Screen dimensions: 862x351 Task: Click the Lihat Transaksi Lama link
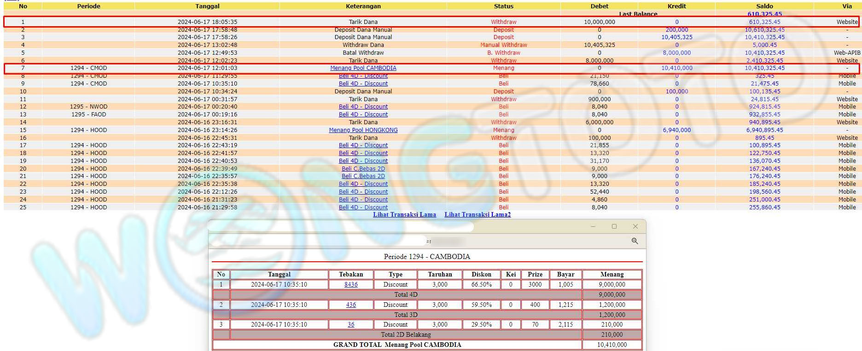[404, 215]
